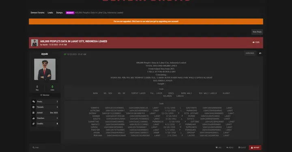This screenshot has width=292, height=152.
Task: Click the Find search icon below the post
Action: 34,148
